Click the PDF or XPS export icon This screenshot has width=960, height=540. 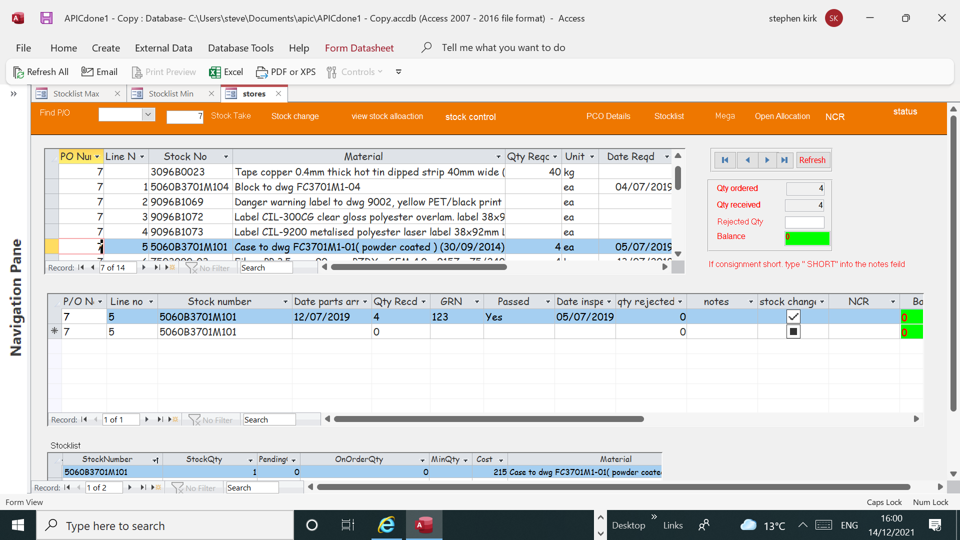pyautogui.click(x=262, y=72)
